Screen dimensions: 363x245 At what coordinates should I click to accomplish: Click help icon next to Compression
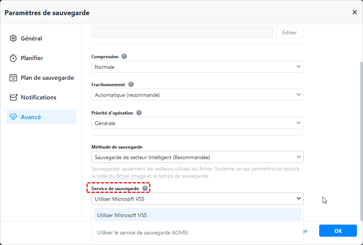tap(124, 56)
